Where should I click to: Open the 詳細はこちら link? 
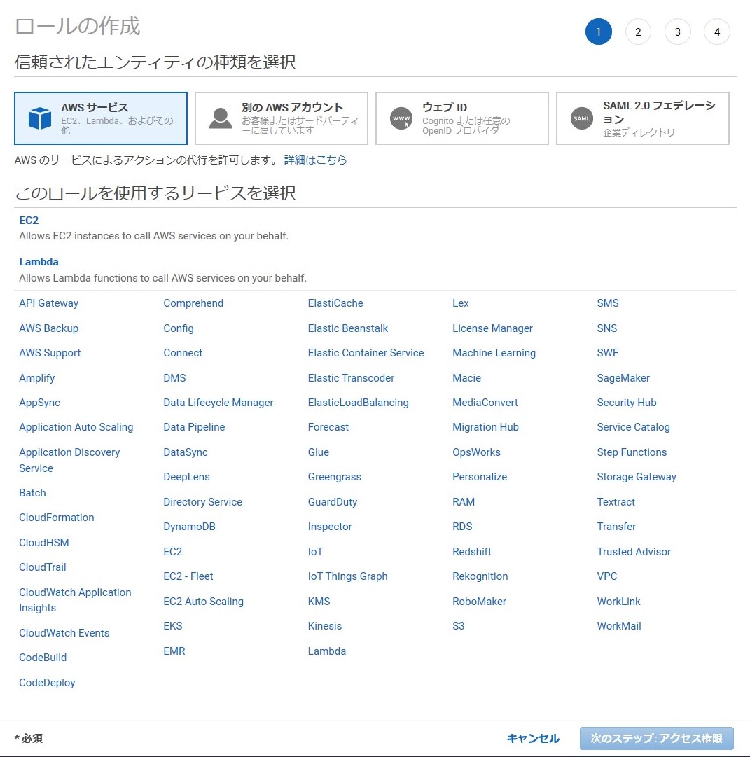[315, 160]
